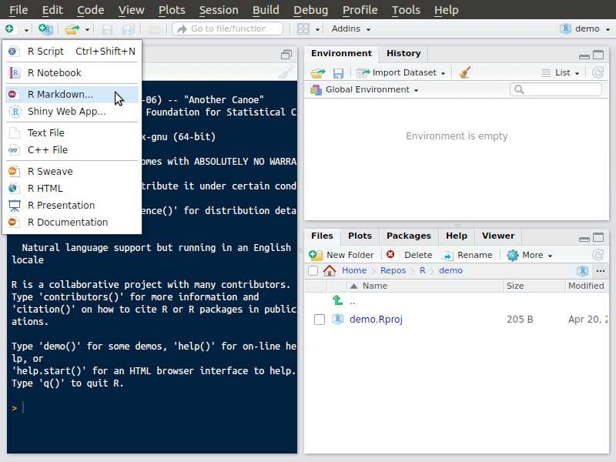Open the File menu
This screenshot has height=462, width=616.
(18, 10)
